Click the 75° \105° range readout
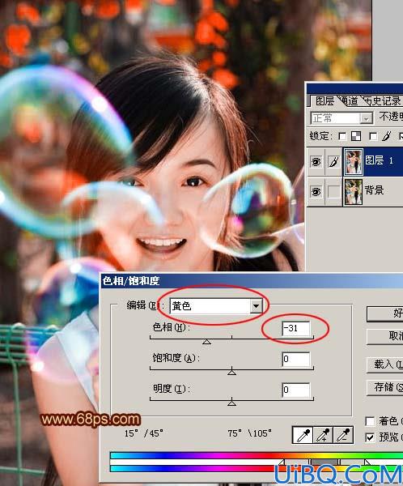403x486 pixels. [x=249, y=433]
